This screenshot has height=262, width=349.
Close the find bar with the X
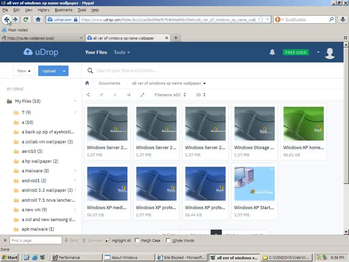[x=5, y=241]
